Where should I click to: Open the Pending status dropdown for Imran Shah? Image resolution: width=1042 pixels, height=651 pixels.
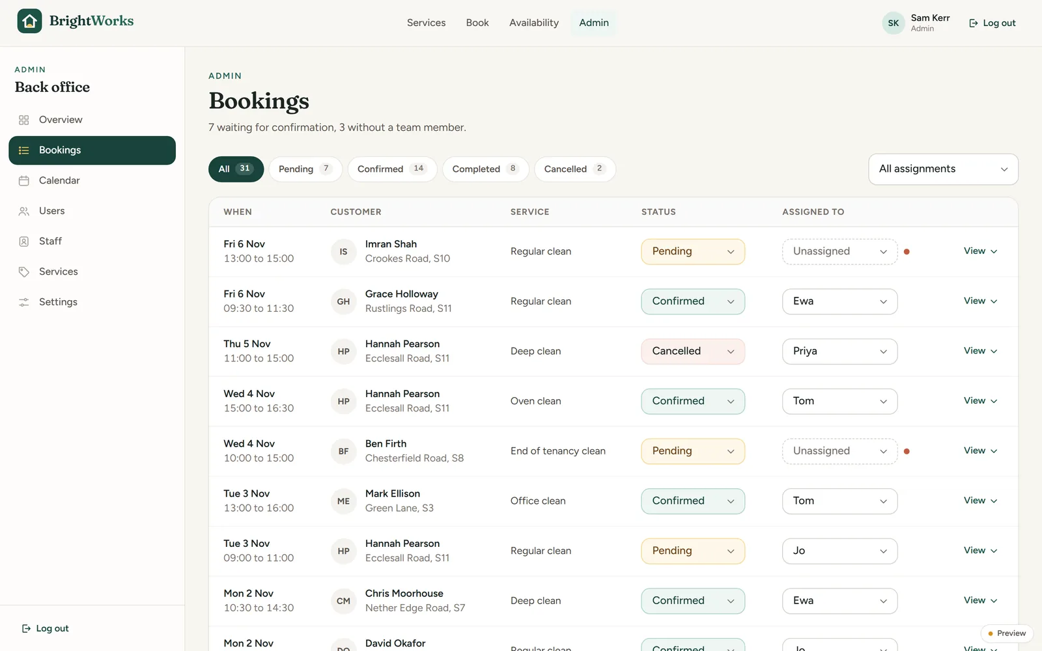coord(693,252)
